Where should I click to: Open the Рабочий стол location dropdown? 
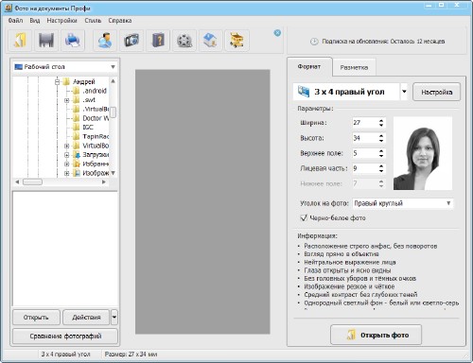click(65, 67)
